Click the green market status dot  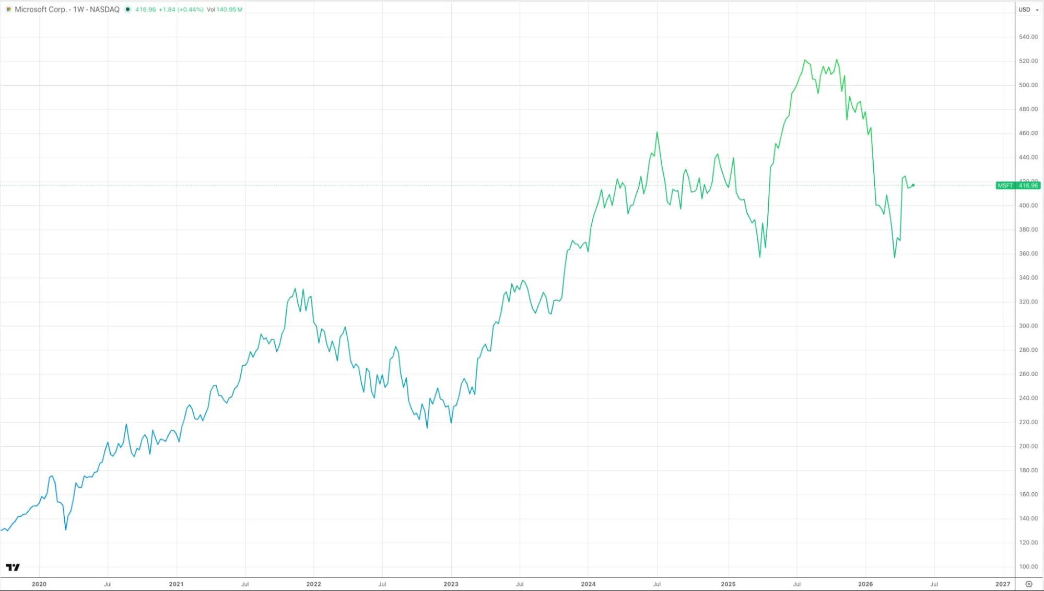pyautogui.click(x=127, y=9)
